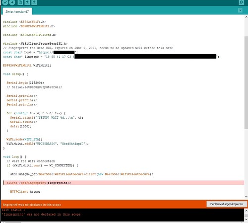
Task: Click the exit status 1 console line
Action: click(13, 210)
